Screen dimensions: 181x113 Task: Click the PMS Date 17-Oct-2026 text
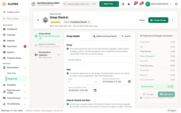12,111
